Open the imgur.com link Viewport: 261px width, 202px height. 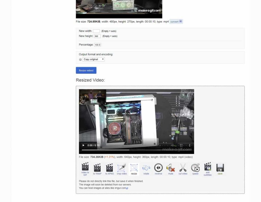click(121, 188)
